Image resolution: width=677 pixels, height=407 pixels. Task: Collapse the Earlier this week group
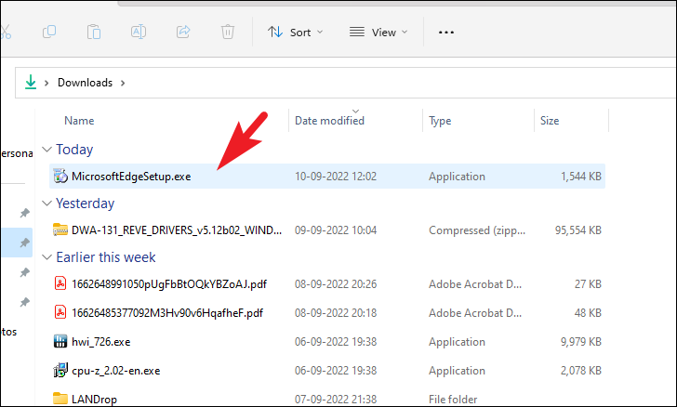pos(46,257)
